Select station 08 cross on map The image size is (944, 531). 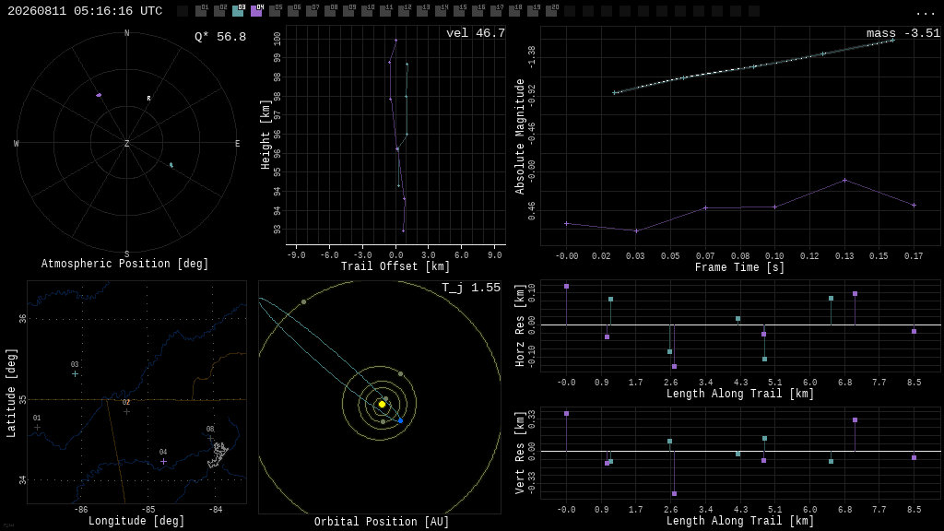210,438
